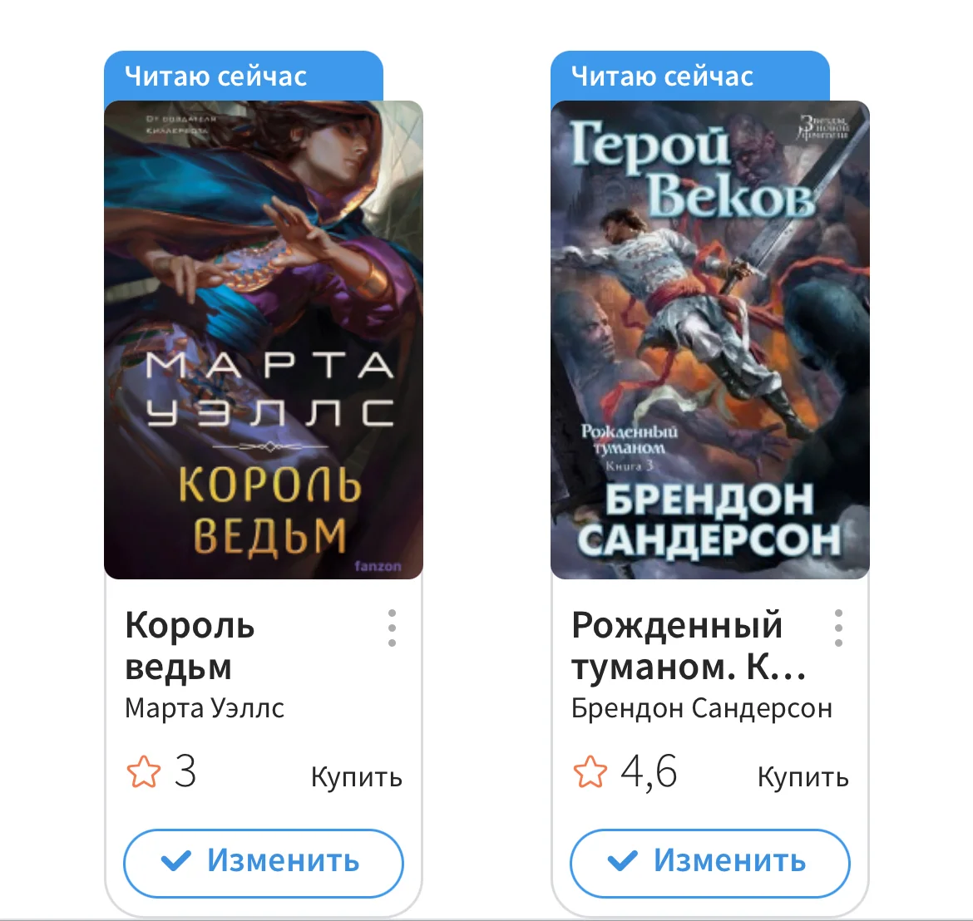Open the Рожденный туманом title link
Viewport: 973px width, 921px height.
coord(689,646)
